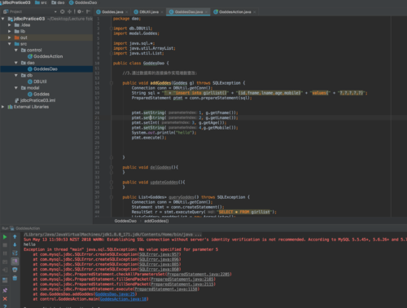This screenshot has height=308, width=407.
Task: Click the Up the Stack Trace arrow
Action: 15,237
